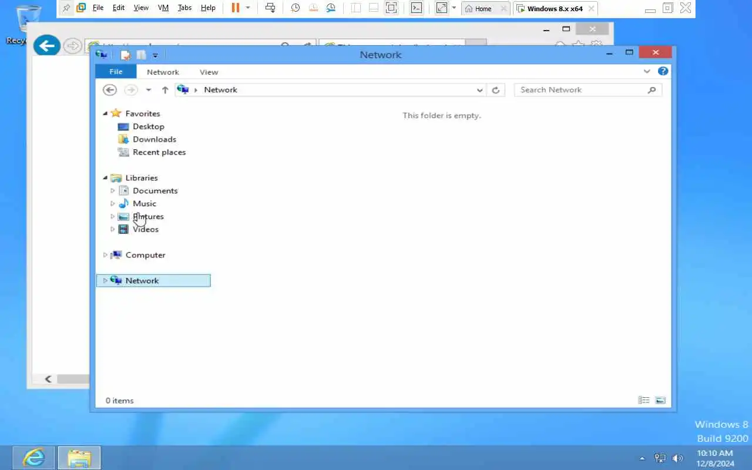Open the View ribbon tab
The width and height of the screenshot is (752, 470).
[209, 72]
